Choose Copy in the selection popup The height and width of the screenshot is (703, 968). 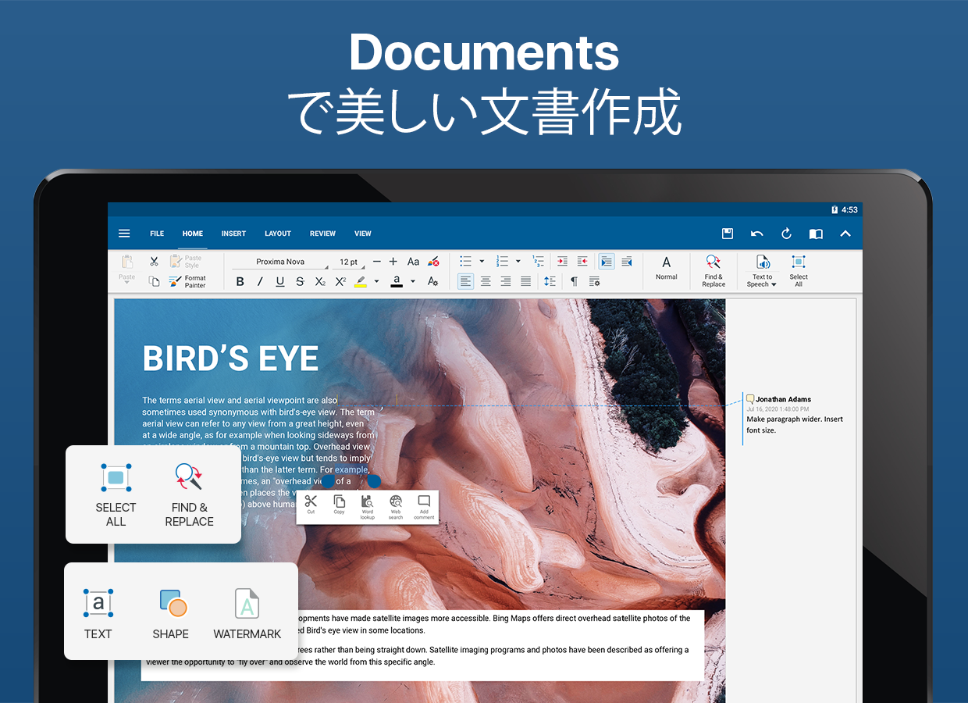click(339, 505)
